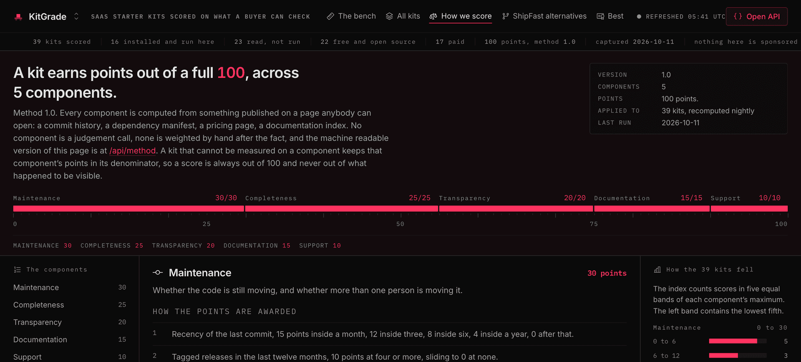Select Maintenance in the components list
Viewport: 801px width, 362px height.
click(70, 288)
